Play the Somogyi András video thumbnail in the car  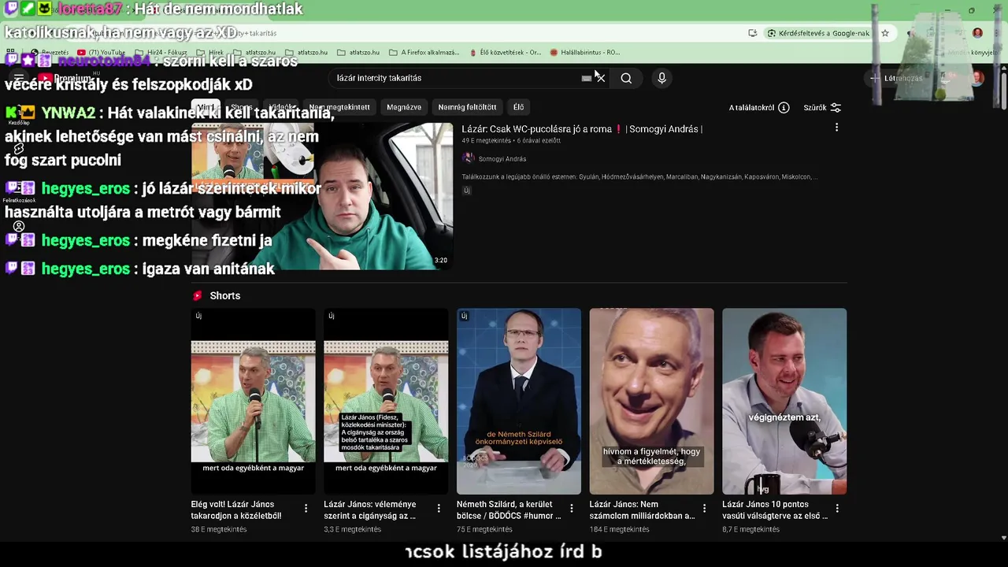322,196
